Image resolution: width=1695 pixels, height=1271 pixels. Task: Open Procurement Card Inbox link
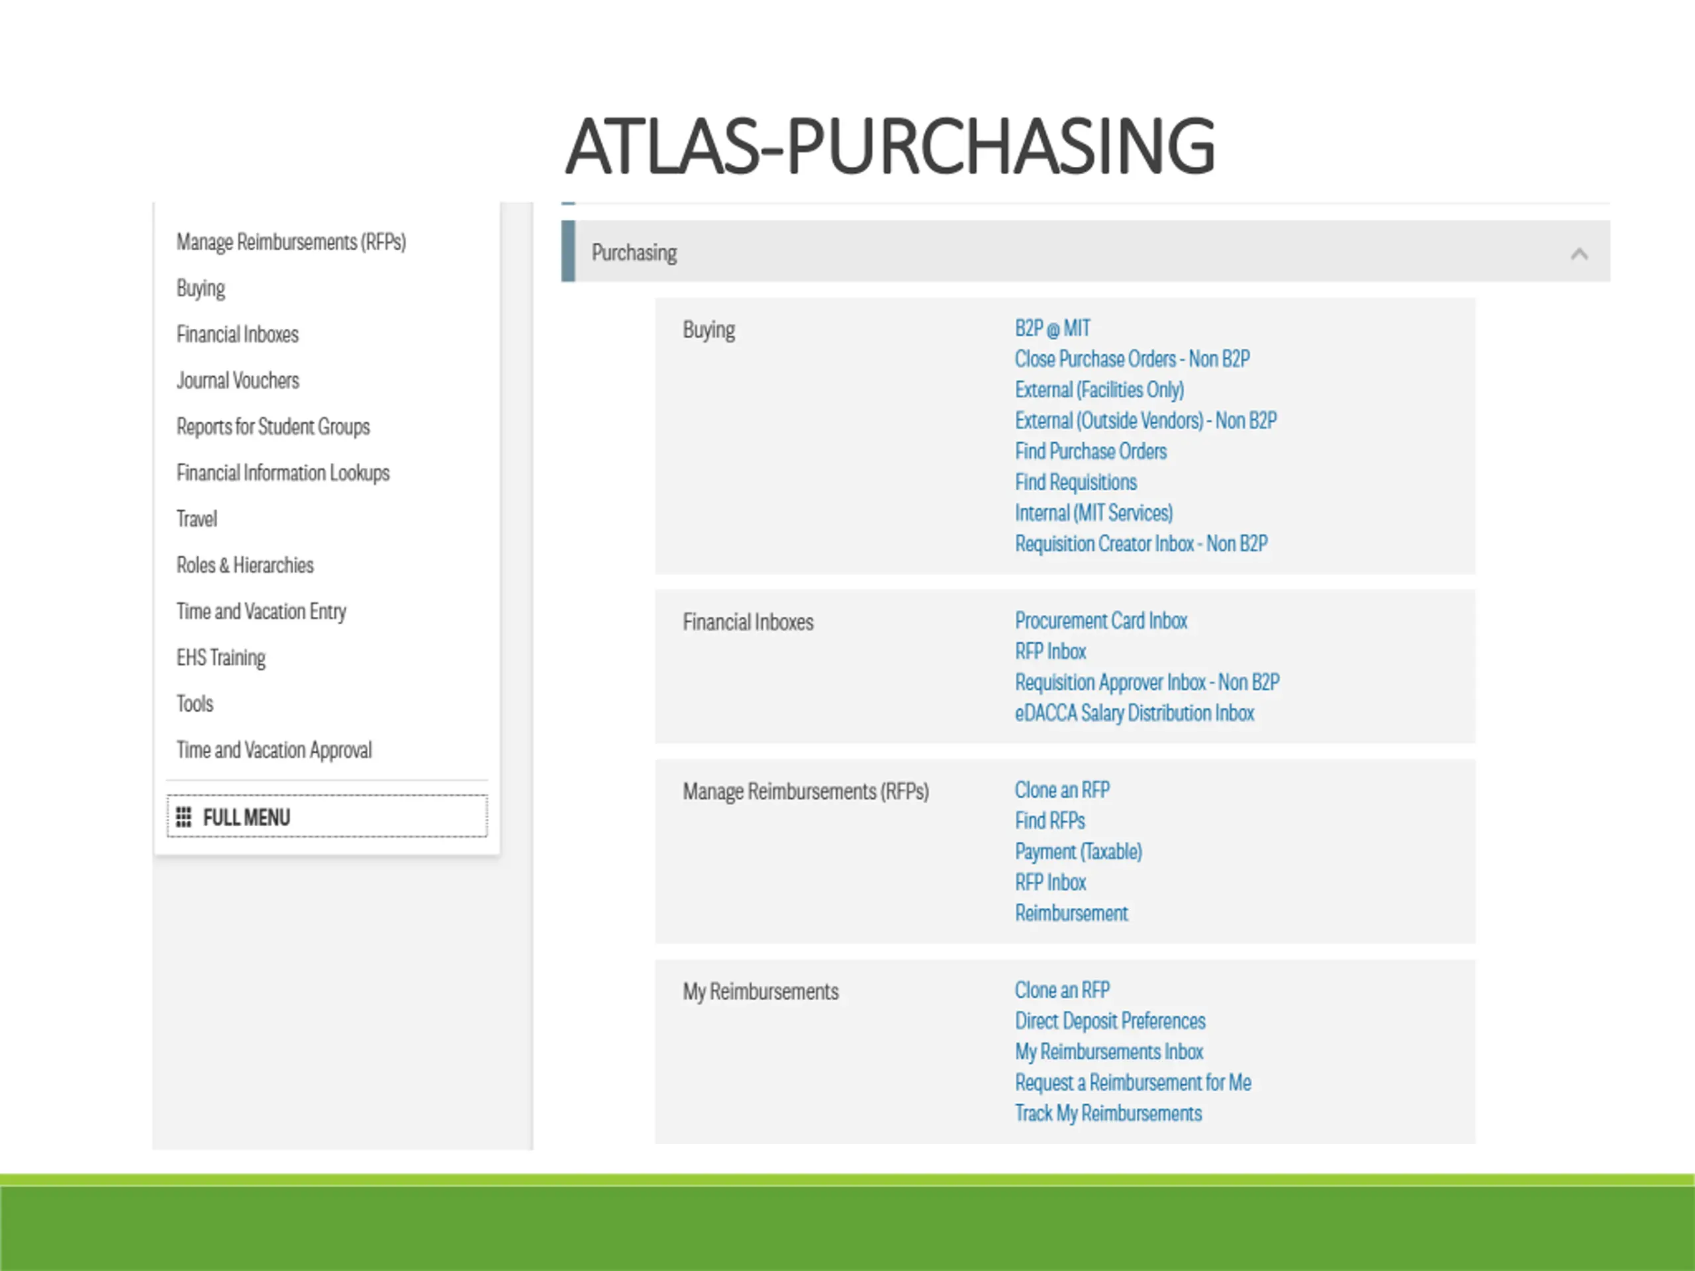click(x=1101, y=620)
